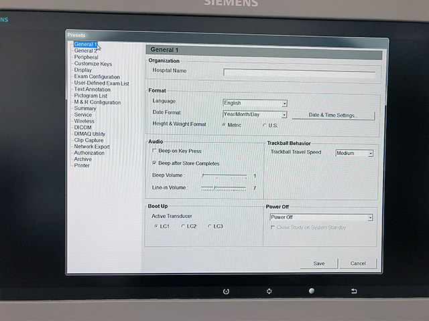This screenshot has height=321, width=429.
Task: Toggle Beep after Store Completes
Action: click(186, 163)
